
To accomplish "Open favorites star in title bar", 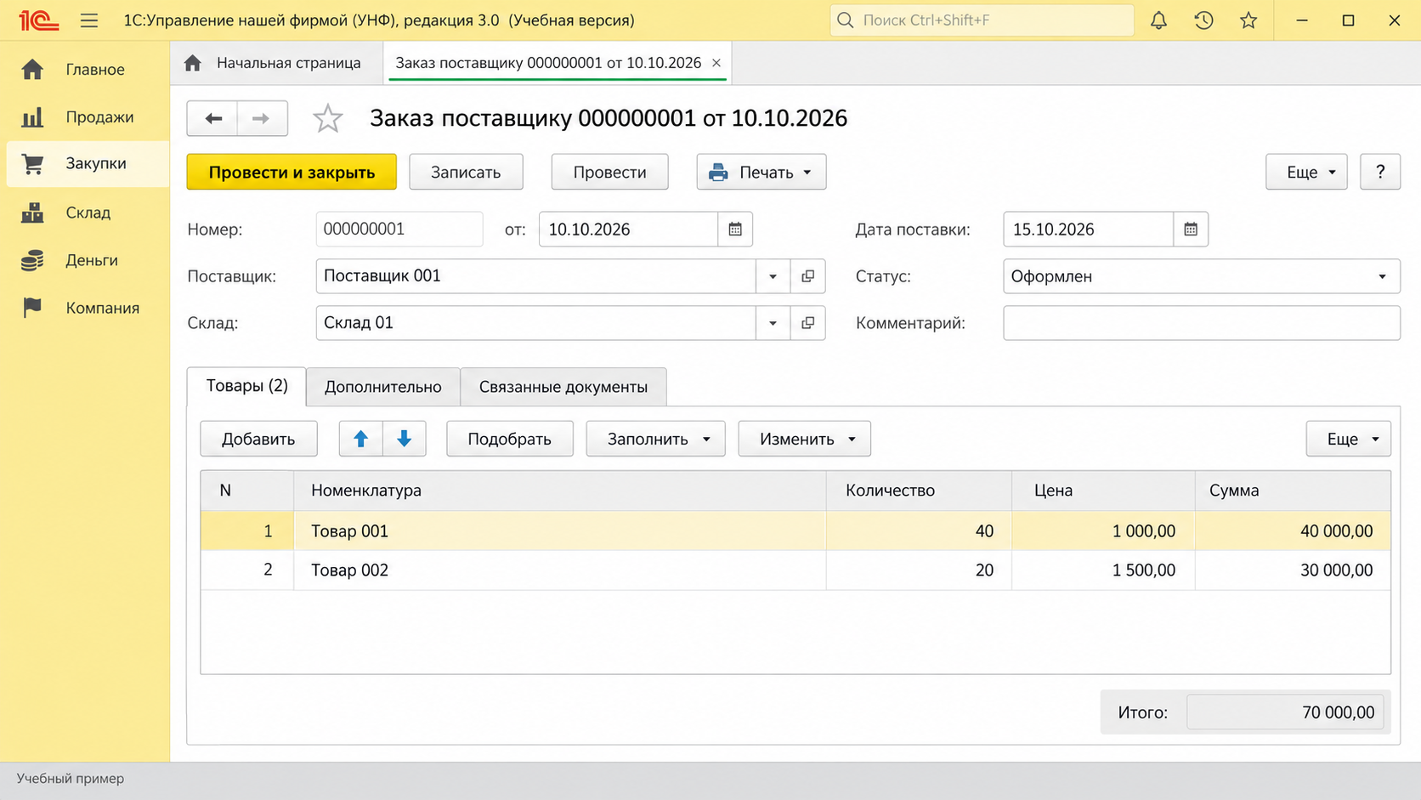I will 1248,20.
